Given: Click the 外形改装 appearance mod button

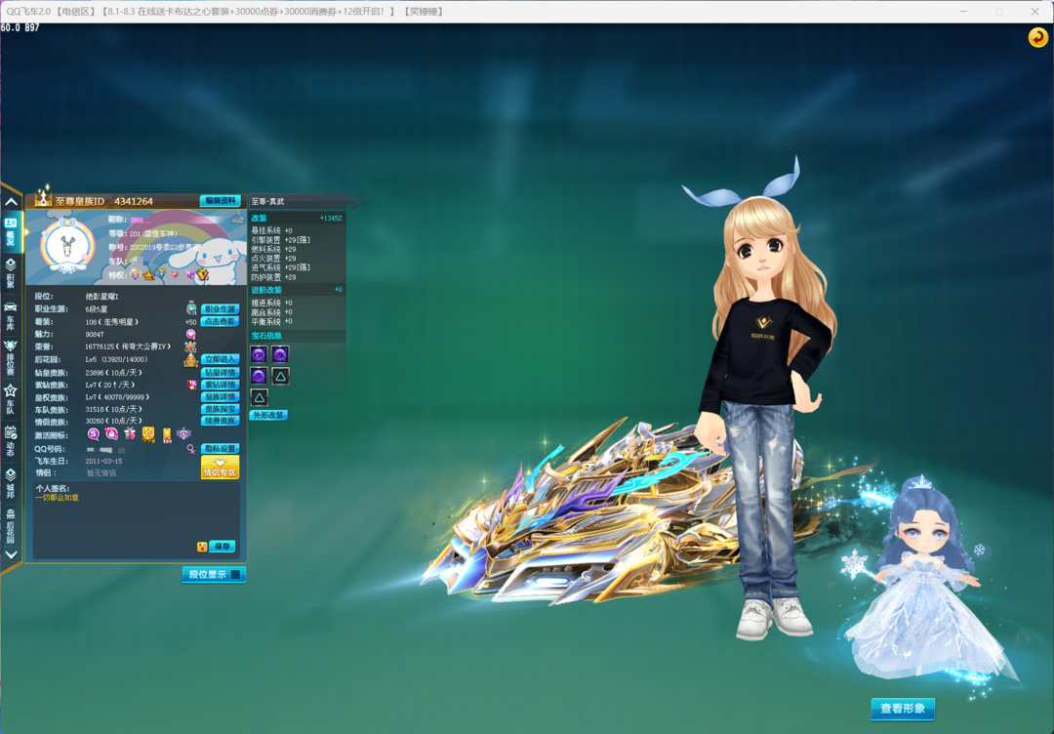Looking at the screenshot, I should 268,416.
